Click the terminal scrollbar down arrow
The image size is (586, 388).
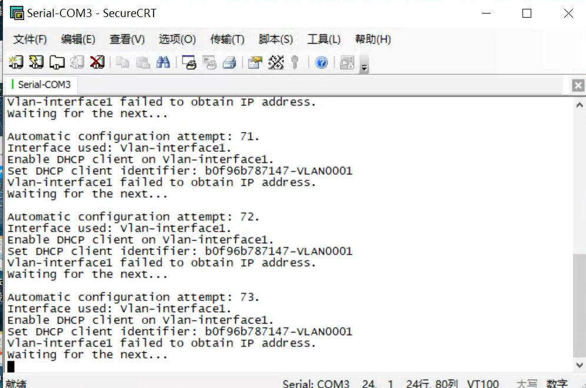[x=579, y=366]
